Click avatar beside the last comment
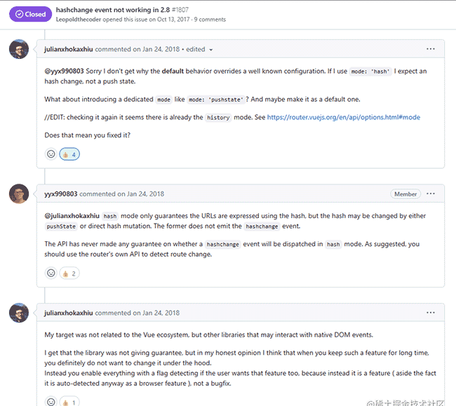The width and height of the screenshot is (456, 406). [19, 313]
